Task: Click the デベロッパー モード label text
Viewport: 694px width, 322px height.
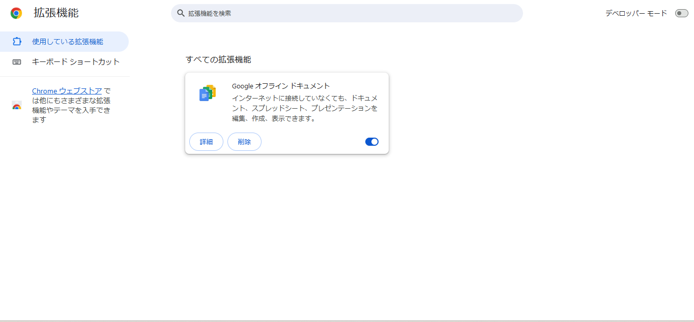Action: pyautogui.click(x=636, y=13)
